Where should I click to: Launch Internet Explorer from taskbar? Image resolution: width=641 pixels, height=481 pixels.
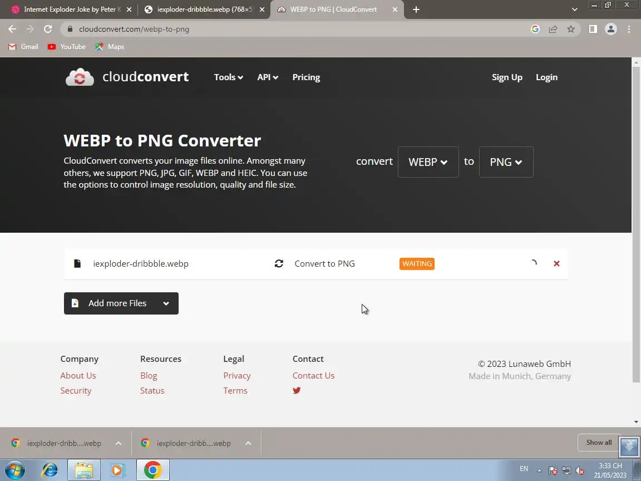[50, 470]
